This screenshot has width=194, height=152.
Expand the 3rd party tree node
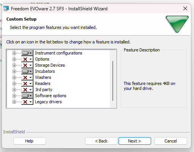click(x=14, y=90)
